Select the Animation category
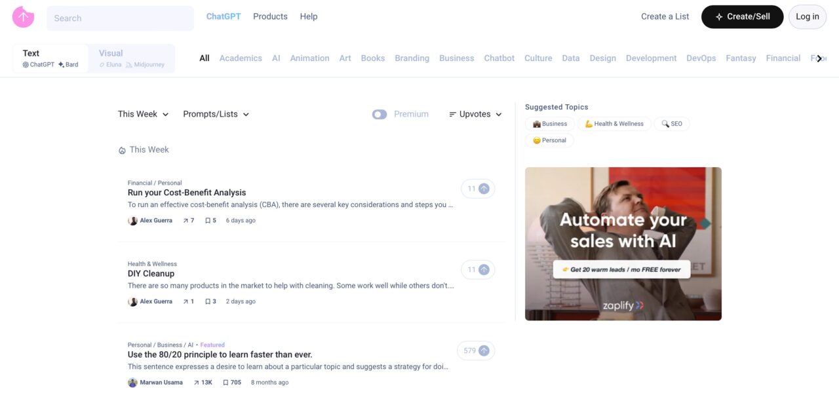 coord(309,58)
